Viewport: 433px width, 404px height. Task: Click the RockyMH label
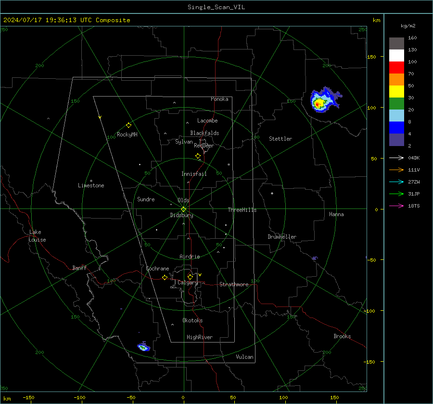tap(127, 135)
